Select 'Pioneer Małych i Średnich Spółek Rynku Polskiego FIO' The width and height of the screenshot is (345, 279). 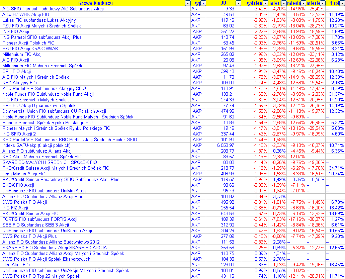coord(56,128)
